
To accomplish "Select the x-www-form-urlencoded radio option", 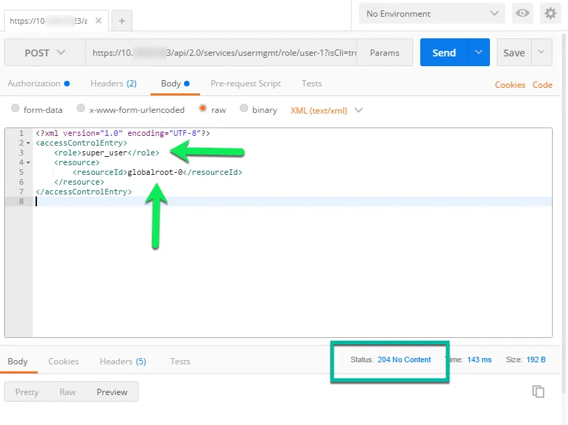I will pyautogui.click(x=81, y=109).
